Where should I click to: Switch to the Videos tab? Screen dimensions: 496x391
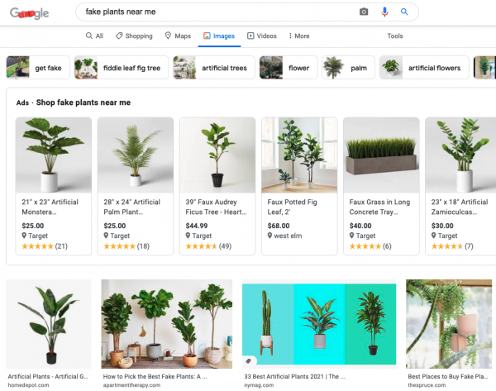(262, 36)
